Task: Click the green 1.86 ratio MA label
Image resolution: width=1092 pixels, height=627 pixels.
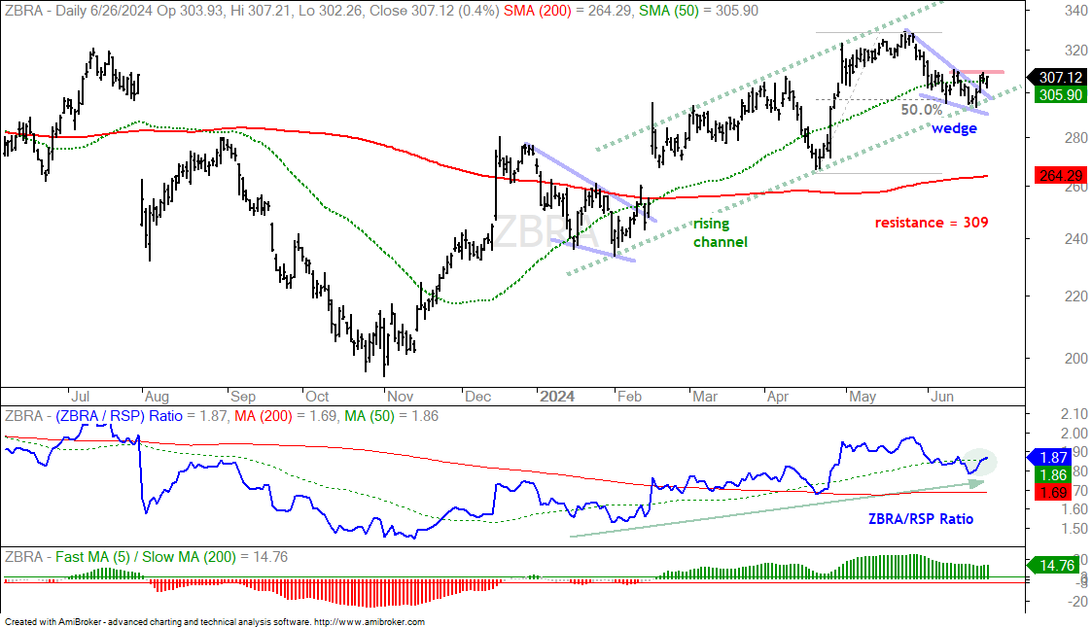Action: click(x=1053, y=474)
